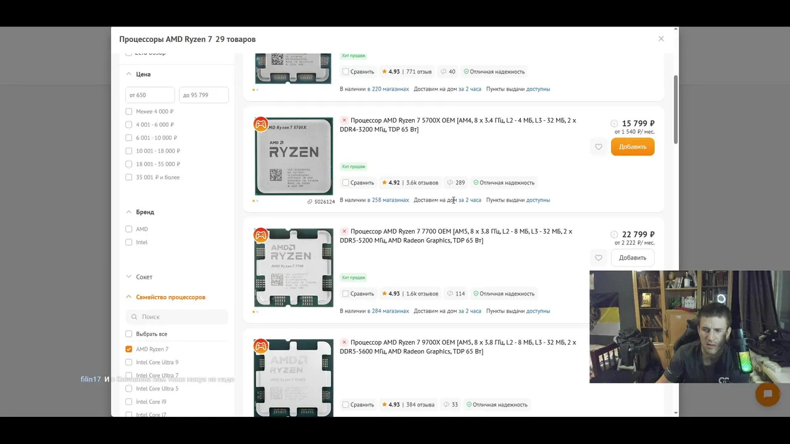
Task: Tick price filter 18 001 - 35 000 ₽
Action: [x=128, y=164]
